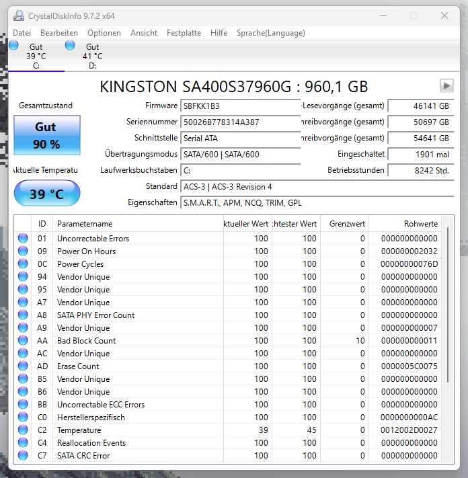Screen dimensions: 468x478
Task: Select drive D: tab at 41 °C
Action: pyautogui.click(x=92, y=56)
